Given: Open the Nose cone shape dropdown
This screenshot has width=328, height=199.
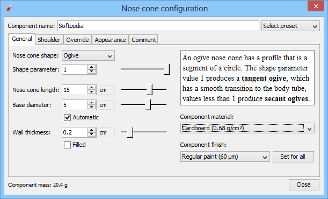Looking at the screenshot, I should (x=88, y=55).
